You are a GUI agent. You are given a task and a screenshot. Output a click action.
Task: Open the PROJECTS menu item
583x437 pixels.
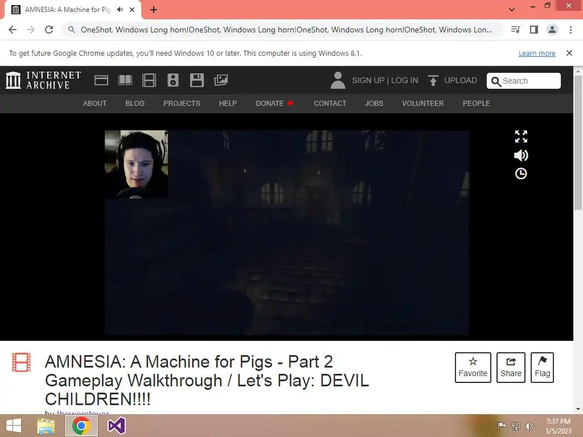[182, 104]
